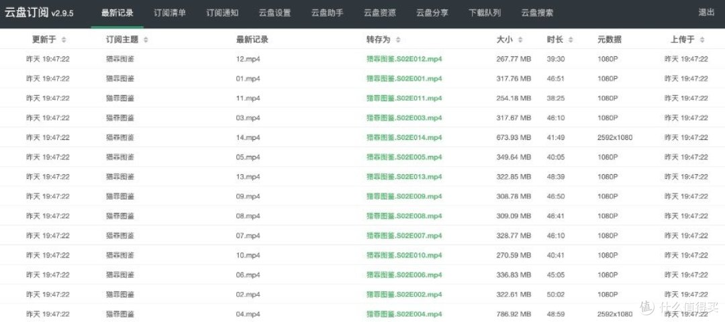Screen dimensions: 725x322
Task: Open the 猎罪图鉴.S02E008.mp4 link
Action: point(404,216)
